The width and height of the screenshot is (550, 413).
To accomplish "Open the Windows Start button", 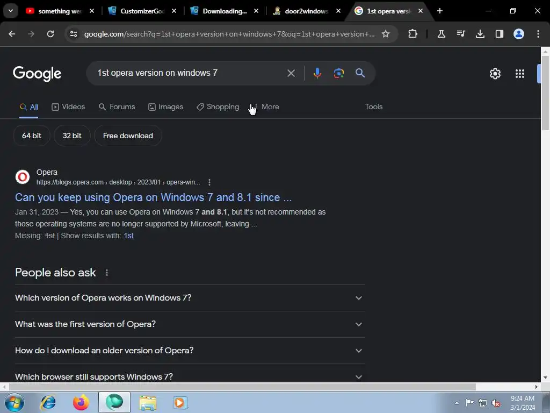I will [x=15, y=402].
